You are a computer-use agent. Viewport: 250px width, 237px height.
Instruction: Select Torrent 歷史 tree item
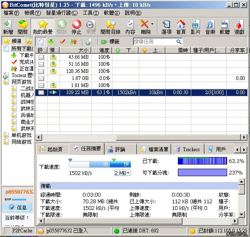[x=22, y=75]
